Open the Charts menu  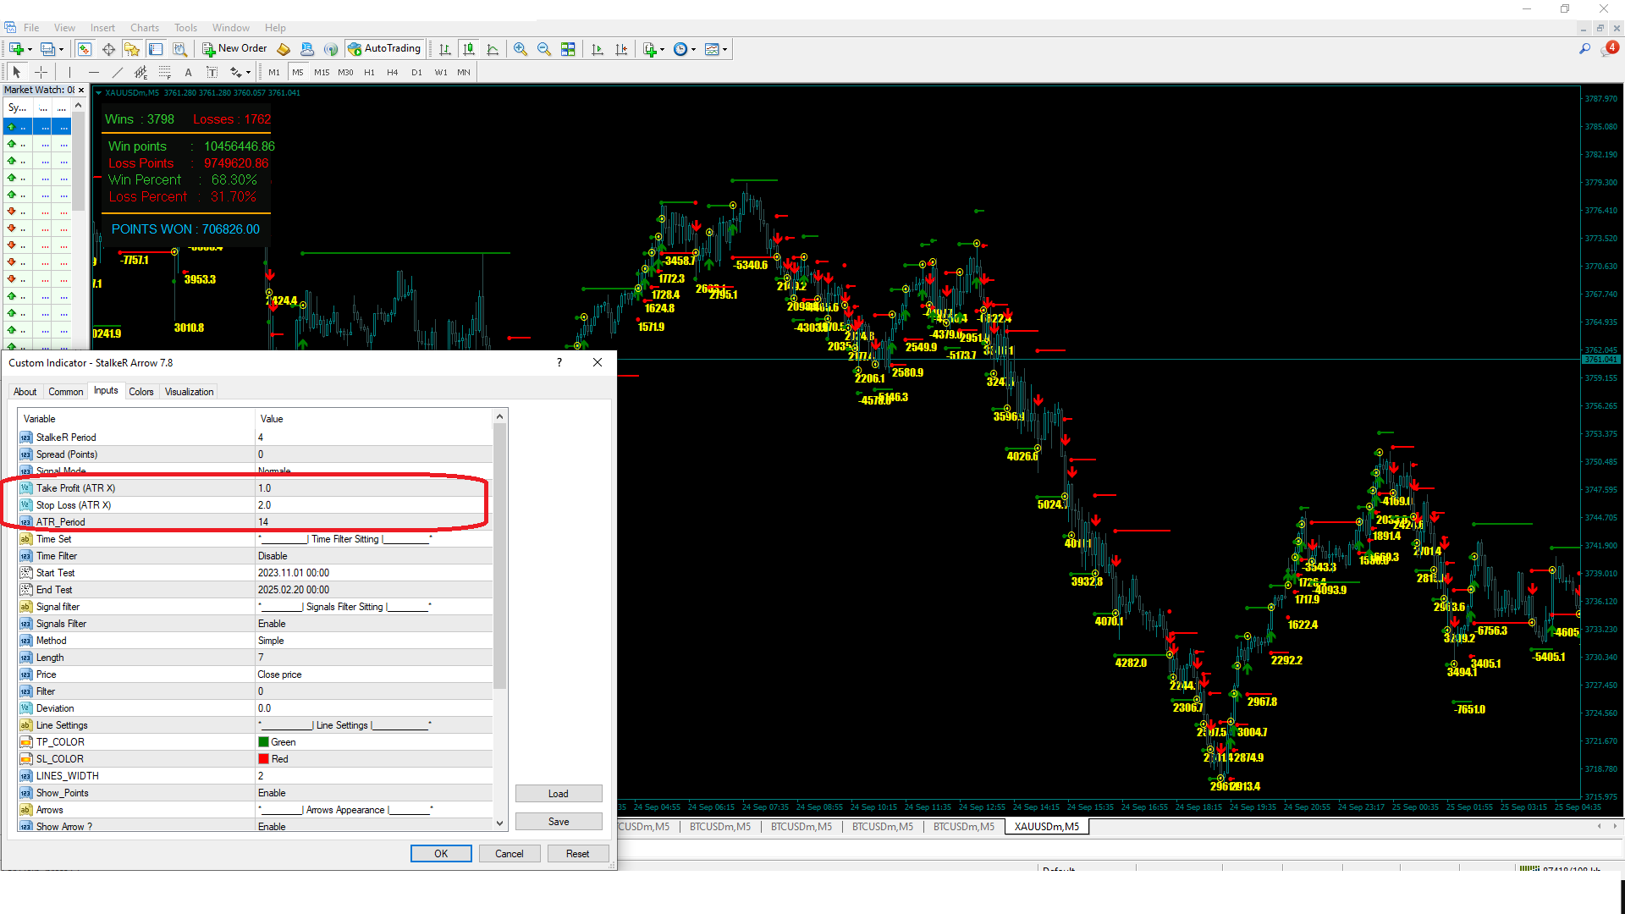tap(145, 28)
